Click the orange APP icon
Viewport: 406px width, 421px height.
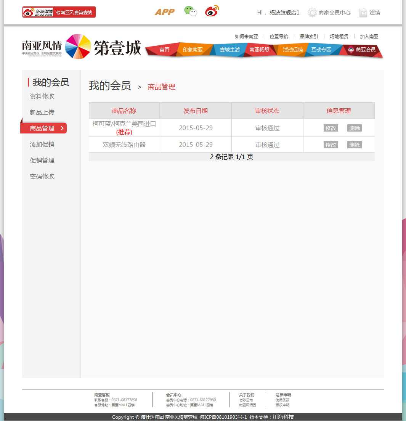click(x=164, y=12)
